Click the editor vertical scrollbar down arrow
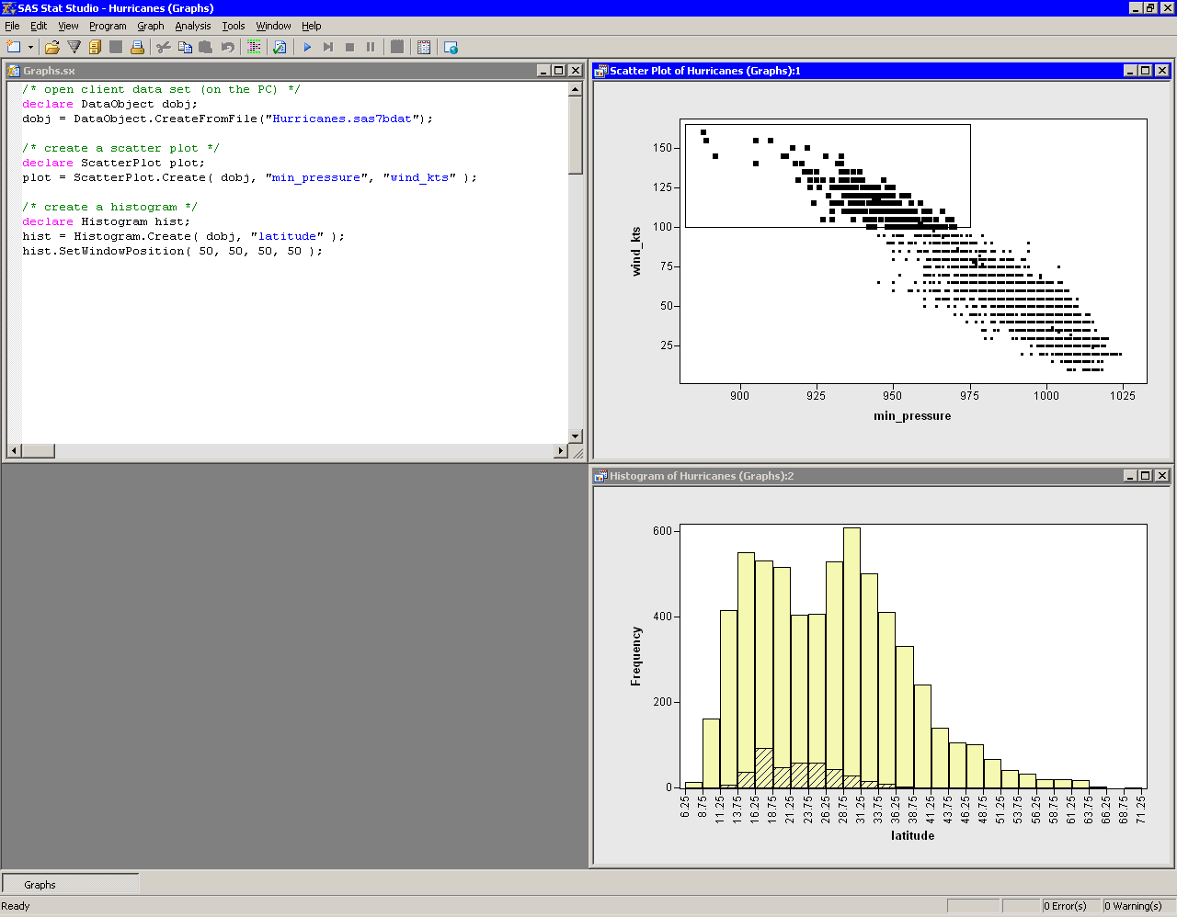 (x=576, y=436)
